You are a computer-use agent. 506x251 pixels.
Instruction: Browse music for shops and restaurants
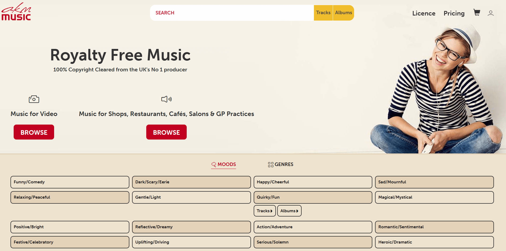[x=166, y=132]
